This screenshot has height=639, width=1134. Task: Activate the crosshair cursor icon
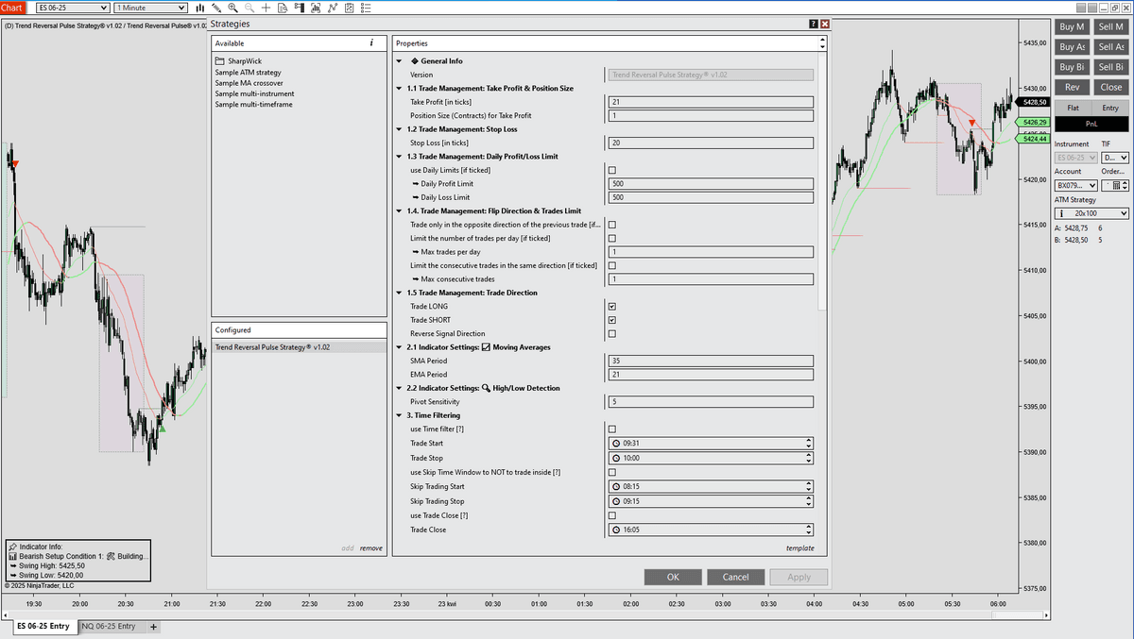[x=266, y=8]
